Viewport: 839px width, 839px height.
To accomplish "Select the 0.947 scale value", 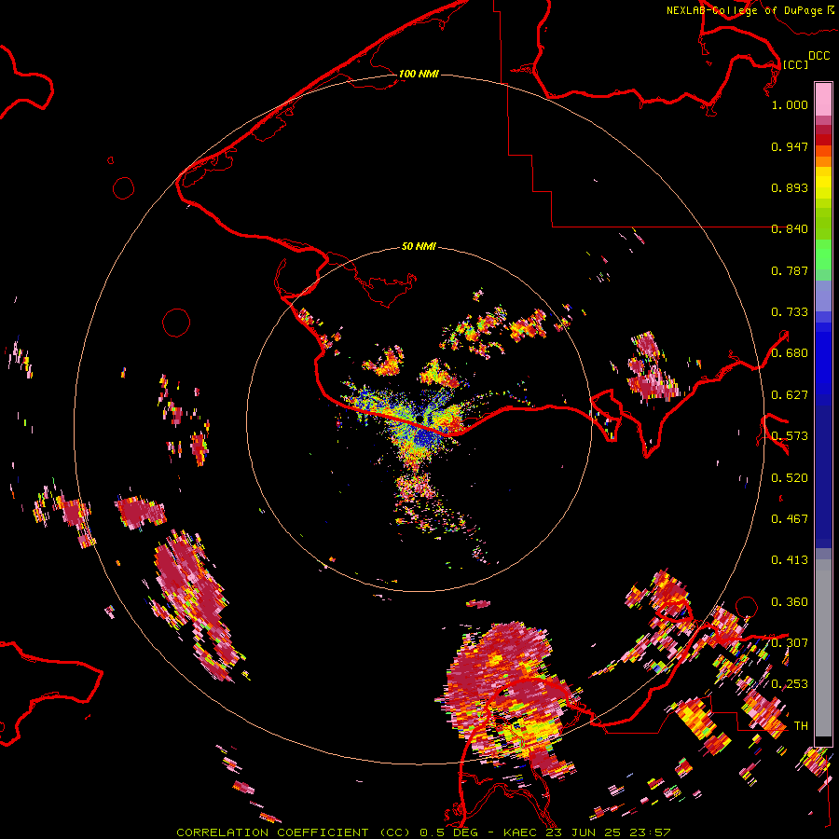I will point(790,146).
